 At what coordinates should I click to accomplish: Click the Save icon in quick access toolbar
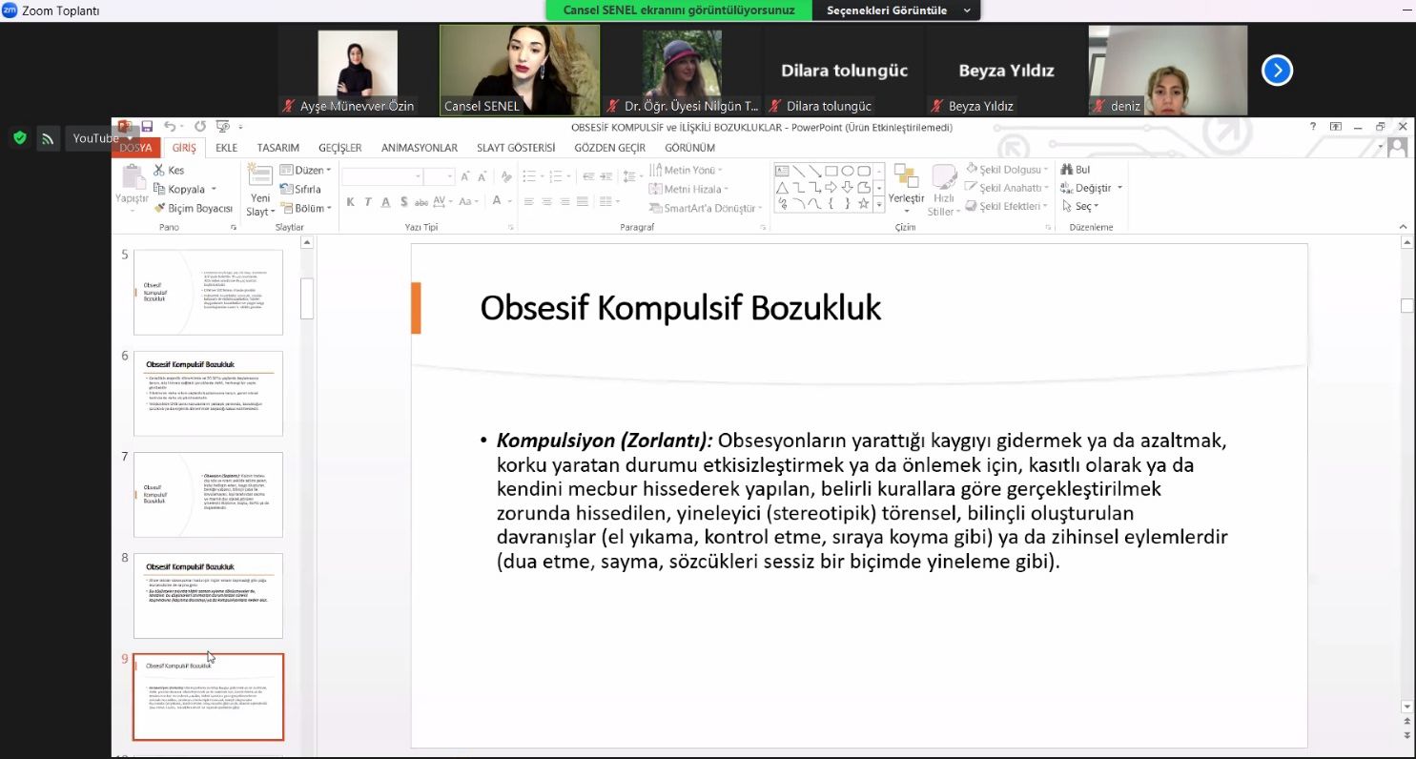[x=147, y=127]
